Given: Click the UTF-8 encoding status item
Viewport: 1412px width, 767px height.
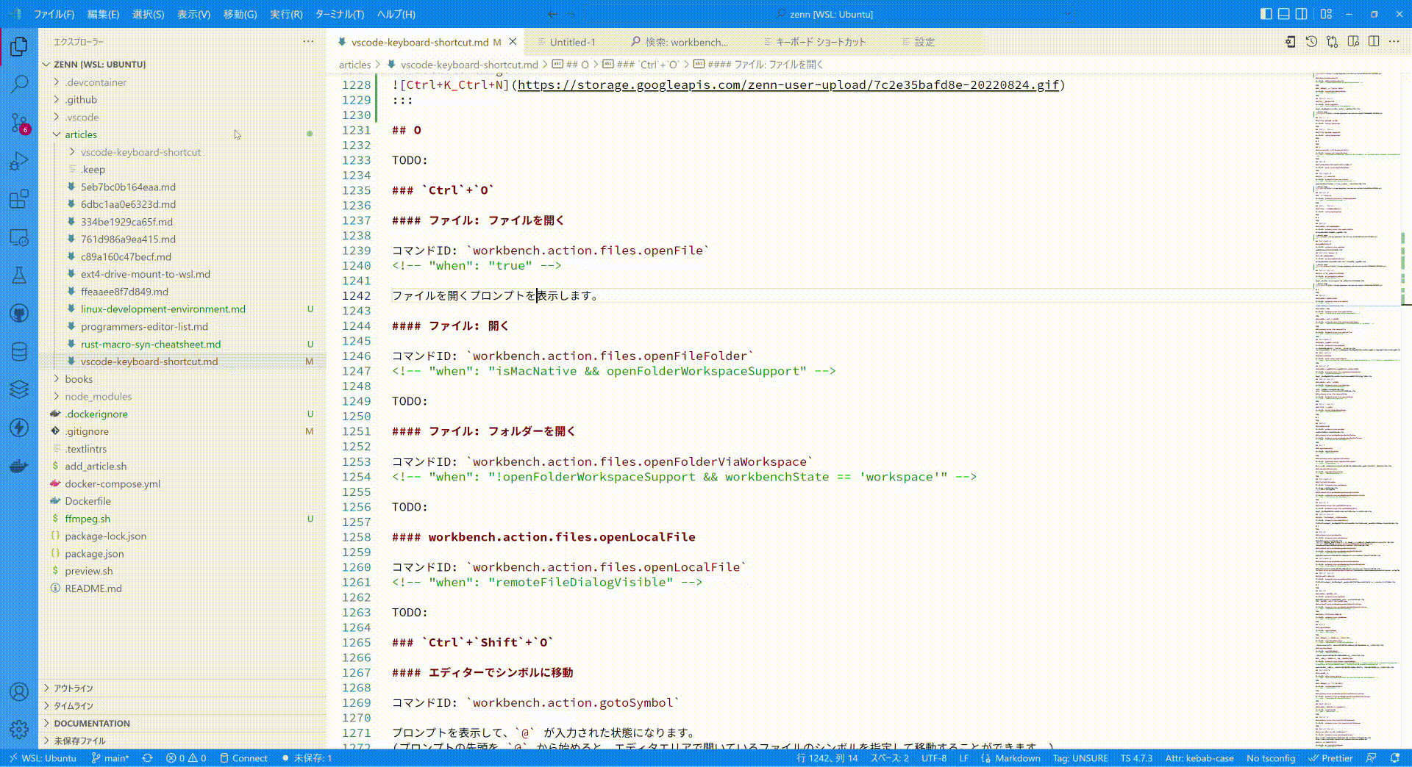Looking at the screenshot, I should (934, 758).
